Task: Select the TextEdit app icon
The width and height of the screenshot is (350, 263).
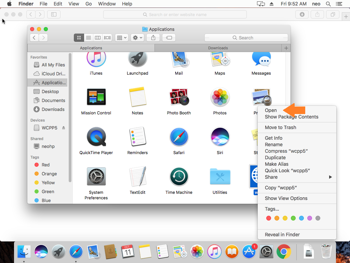Action: [137, 176]
